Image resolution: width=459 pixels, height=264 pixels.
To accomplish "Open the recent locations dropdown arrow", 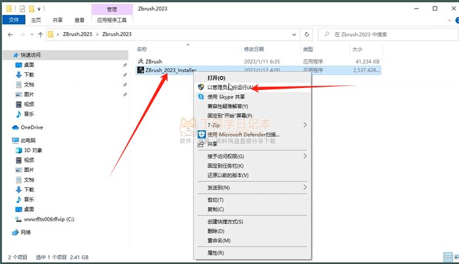I will click(x=32, y=35).
